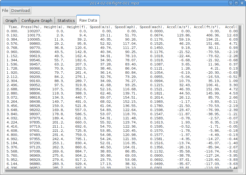The height and width of the screenshot is (175, 246).
Task: Switch to the Graph tab
Action: tap(11, 20)
